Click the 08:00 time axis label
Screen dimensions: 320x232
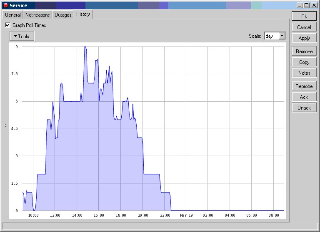pos(274,215)
